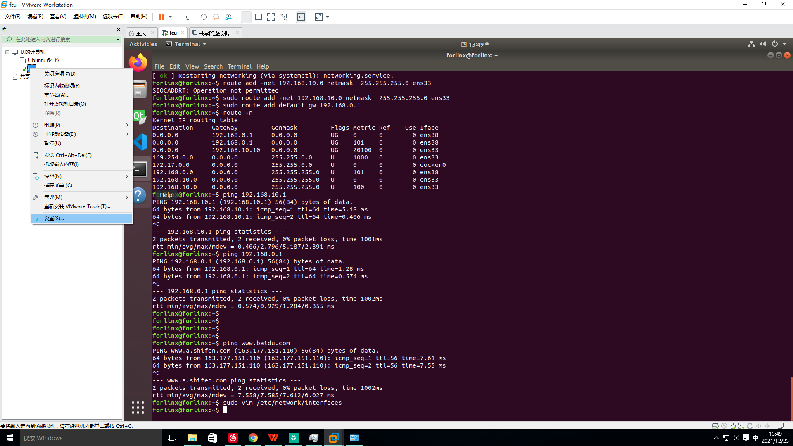Open the power options arrow beside pause

(x=170, y=17)
